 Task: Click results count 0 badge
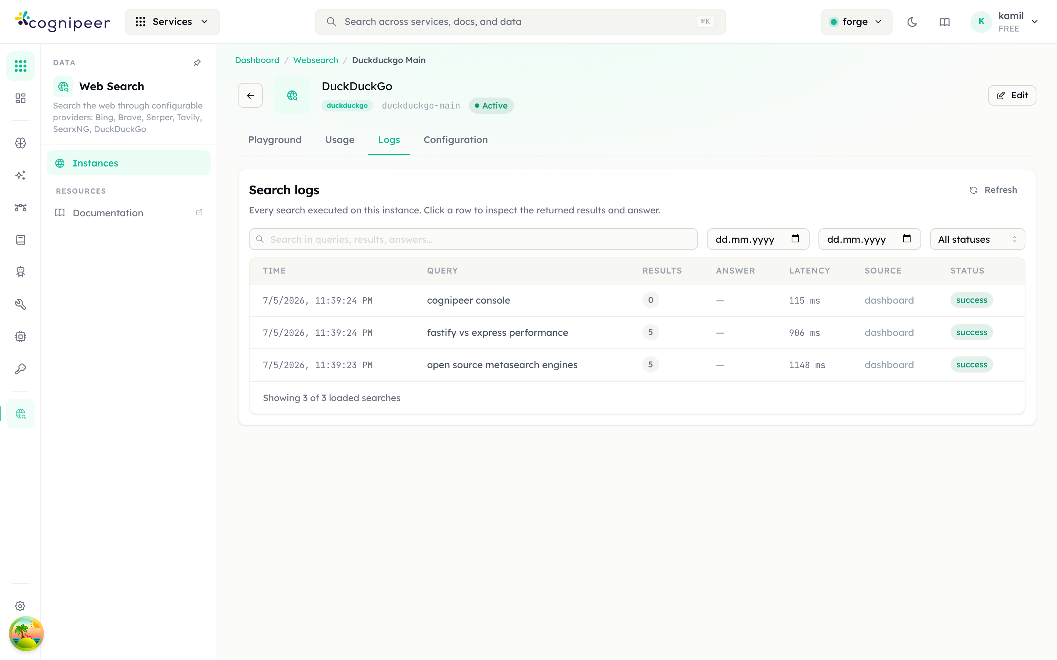coord(650,300)
